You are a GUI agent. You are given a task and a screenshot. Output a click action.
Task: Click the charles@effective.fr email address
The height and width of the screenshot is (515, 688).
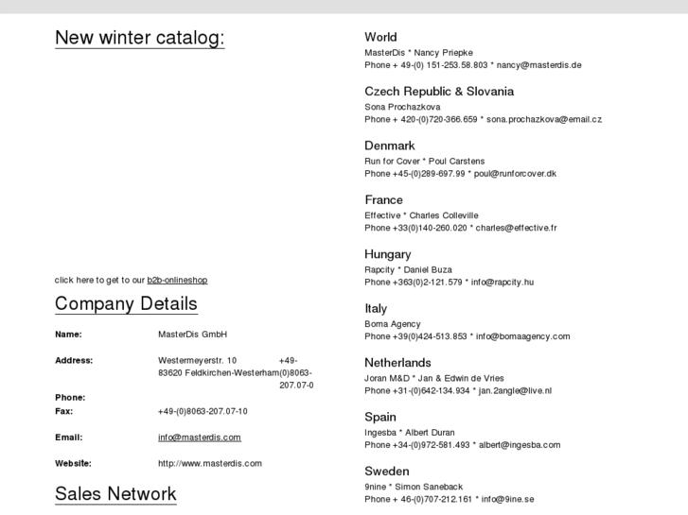(516, 228)
